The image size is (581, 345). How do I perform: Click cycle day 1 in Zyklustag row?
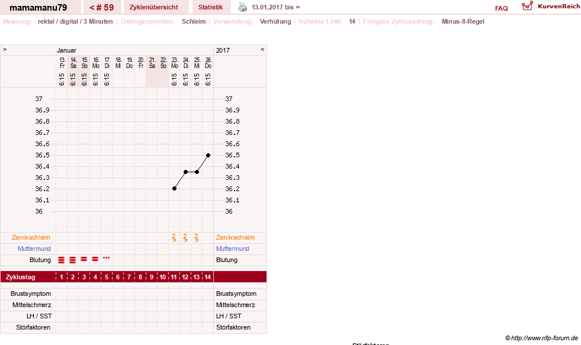[x=62, y=277]
